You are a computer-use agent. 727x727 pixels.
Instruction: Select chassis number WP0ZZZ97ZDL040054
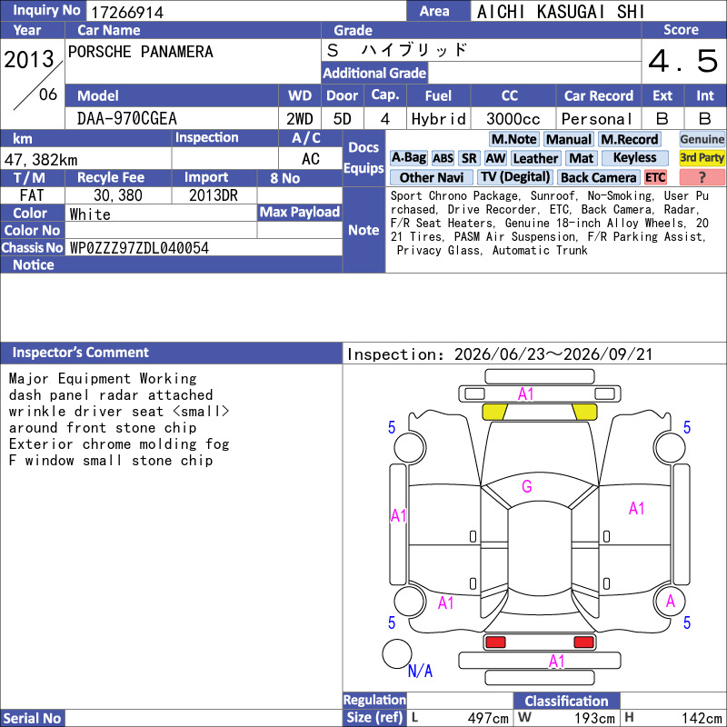139,248
